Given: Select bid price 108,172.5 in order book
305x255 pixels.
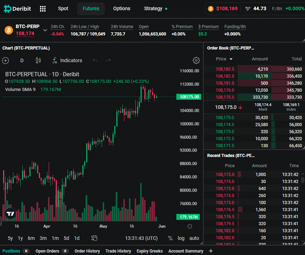Looking at the screenshot, I should (x=225, y=139).
